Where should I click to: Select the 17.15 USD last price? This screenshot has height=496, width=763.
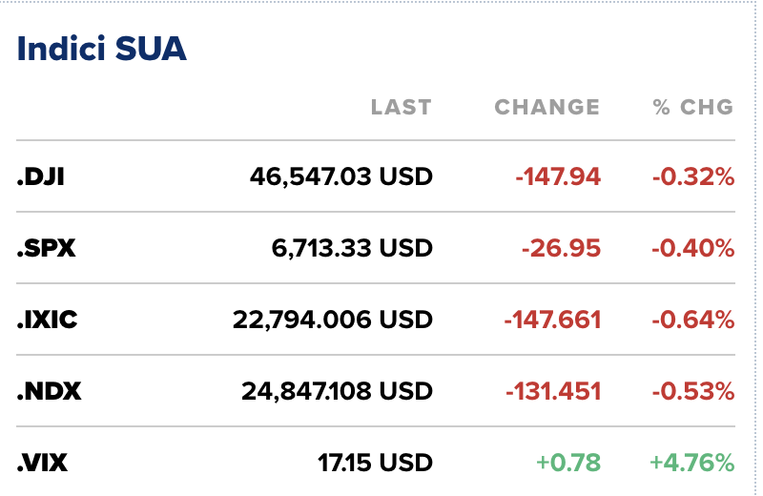(375, 464)
